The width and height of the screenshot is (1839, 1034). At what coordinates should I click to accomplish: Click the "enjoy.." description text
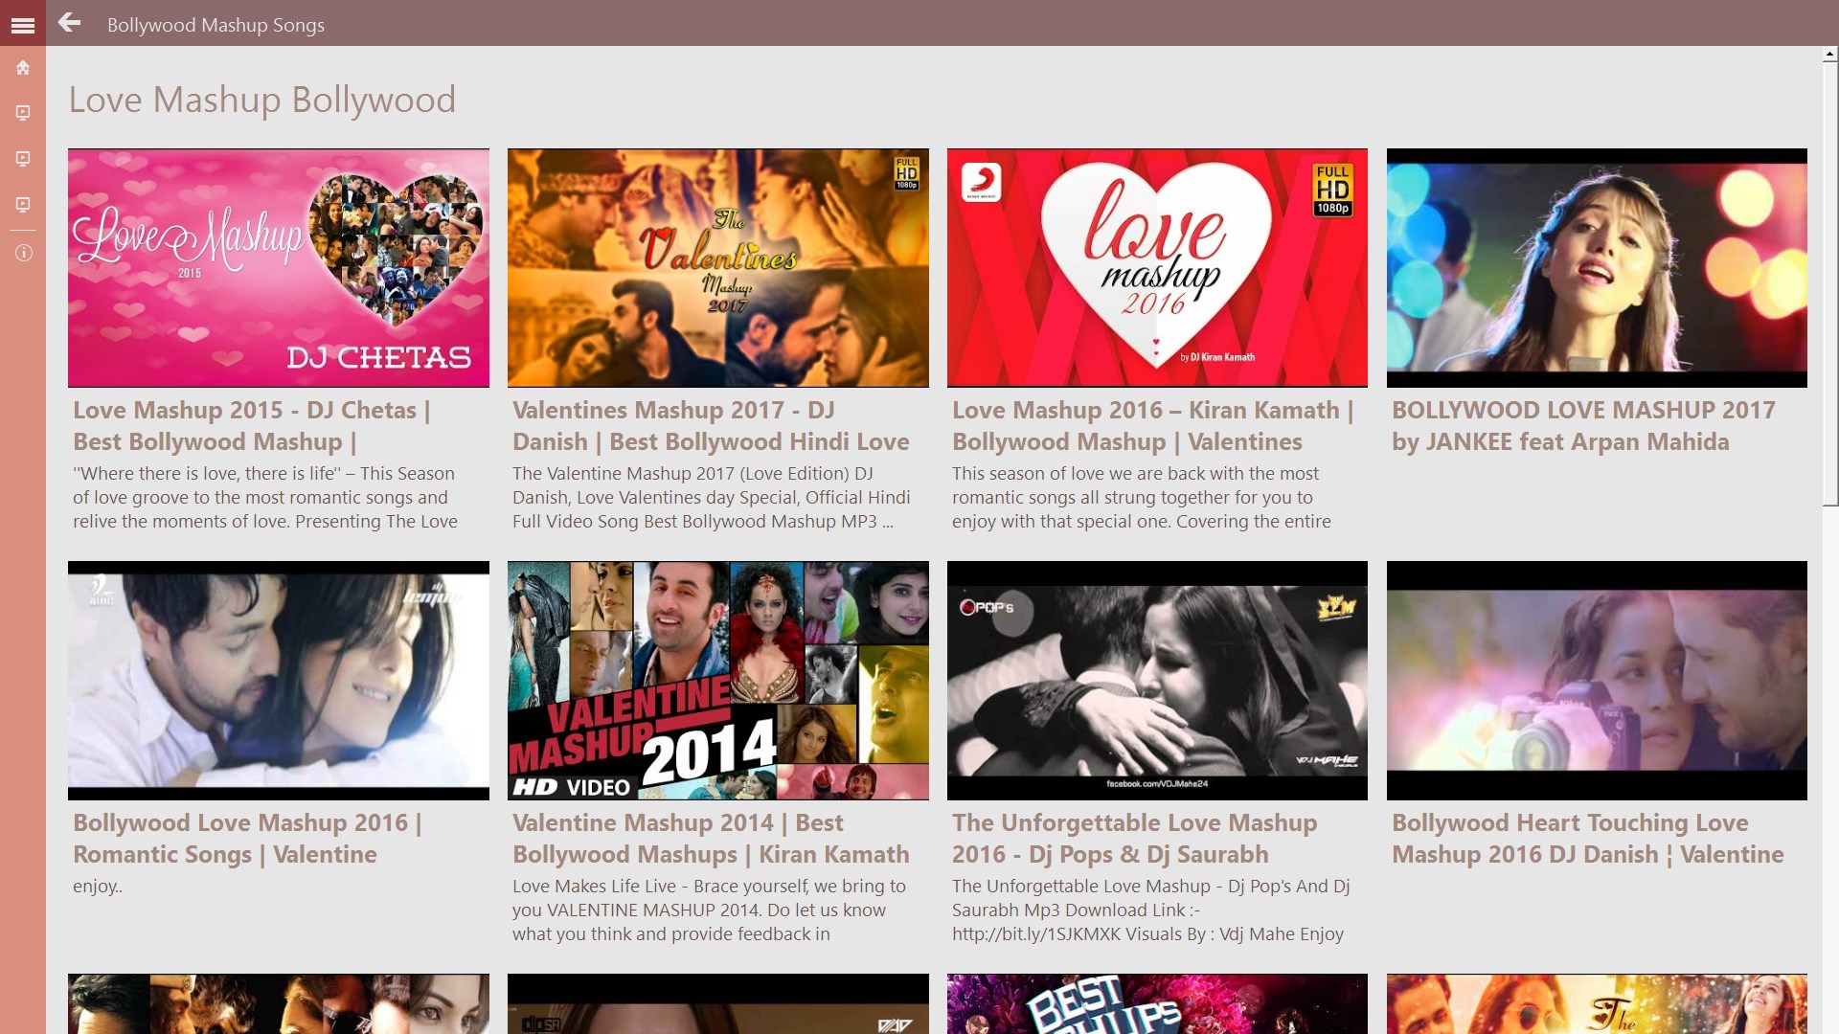[98, 887]
